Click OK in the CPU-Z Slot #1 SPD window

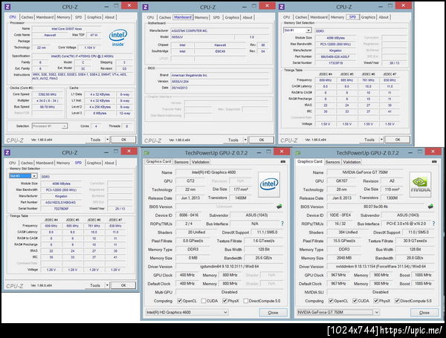coord(398,140)
